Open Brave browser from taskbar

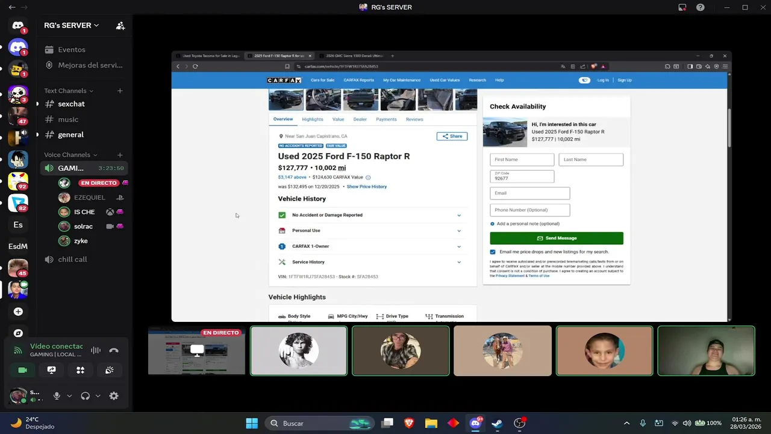tap(409, 423)
